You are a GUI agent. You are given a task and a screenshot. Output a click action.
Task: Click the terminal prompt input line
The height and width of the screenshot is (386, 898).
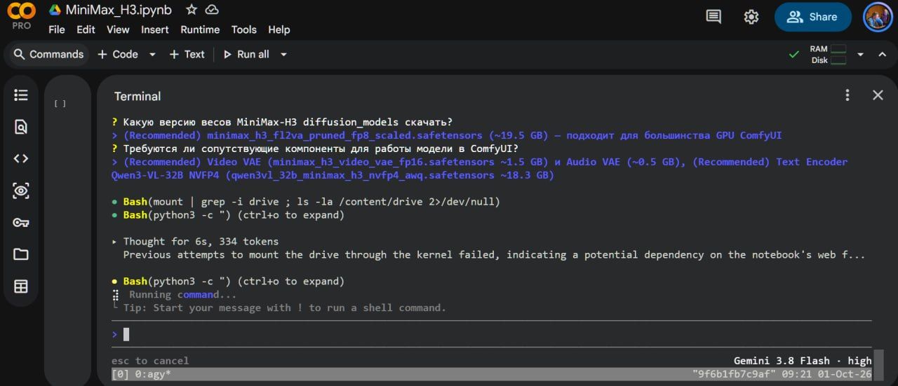point(491,334)
